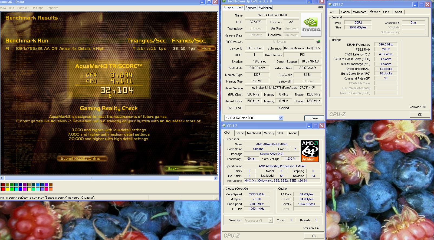Pick the brown palette swatch
Screen dimensions: 434x240
51,185
